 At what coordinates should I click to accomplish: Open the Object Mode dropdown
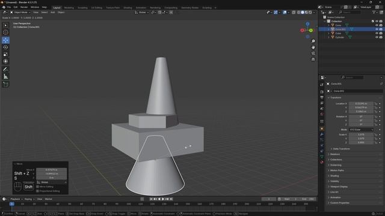[x=20, y=12]
